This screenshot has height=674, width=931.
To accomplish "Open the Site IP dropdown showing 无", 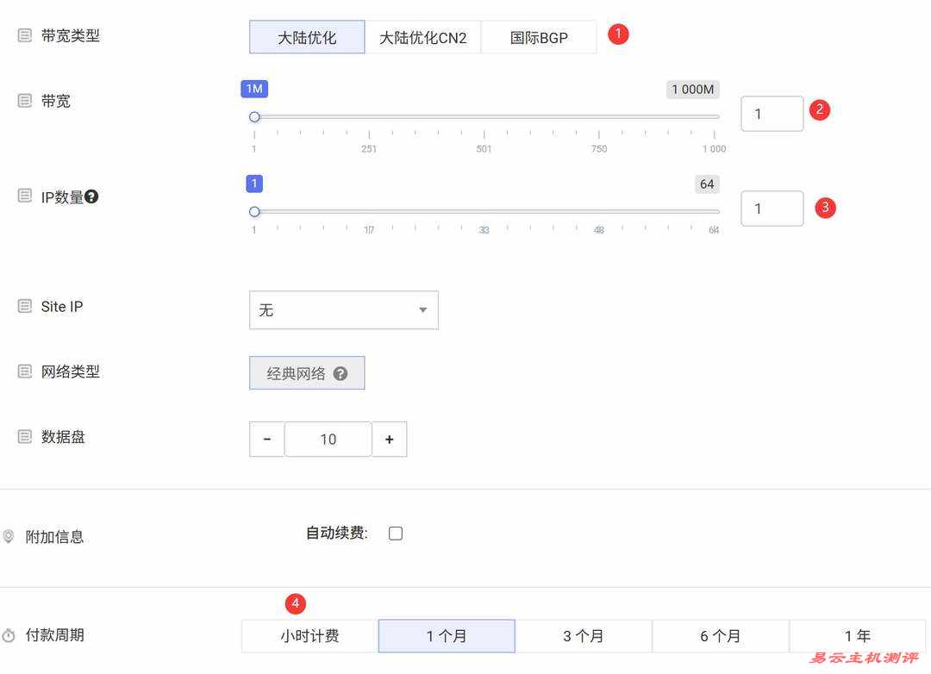I will coord(343,309).
